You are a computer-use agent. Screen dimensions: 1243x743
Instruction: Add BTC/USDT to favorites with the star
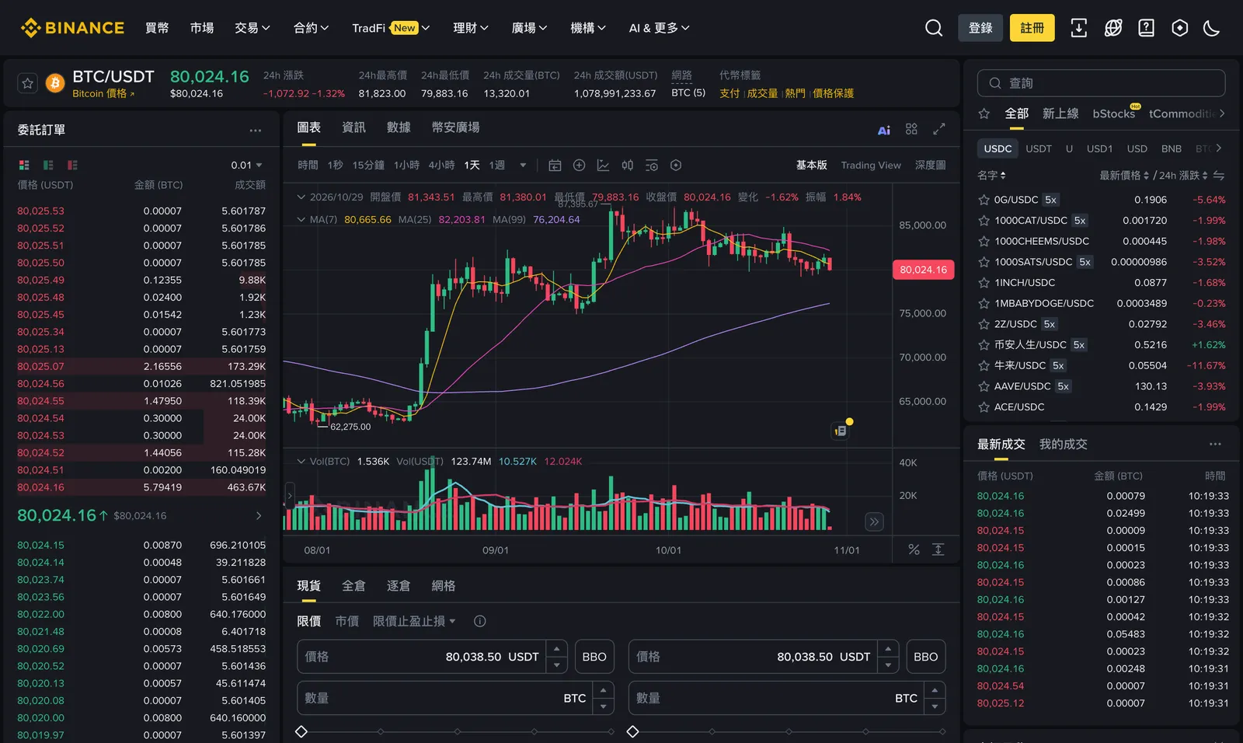(x=28, y=83)
